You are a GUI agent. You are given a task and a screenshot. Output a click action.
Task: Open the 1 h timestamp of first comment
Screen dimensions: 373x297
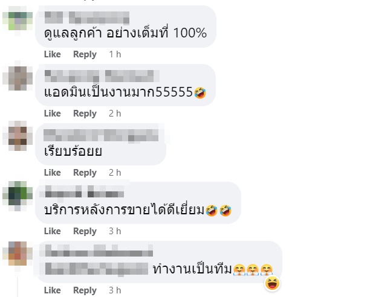click(x=115, y=54)
